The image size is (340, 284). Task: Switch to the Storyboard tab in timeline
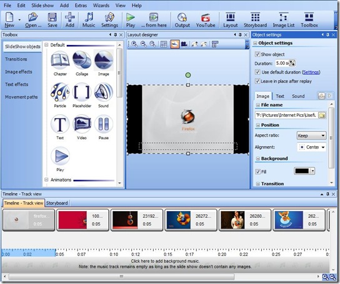57,203
